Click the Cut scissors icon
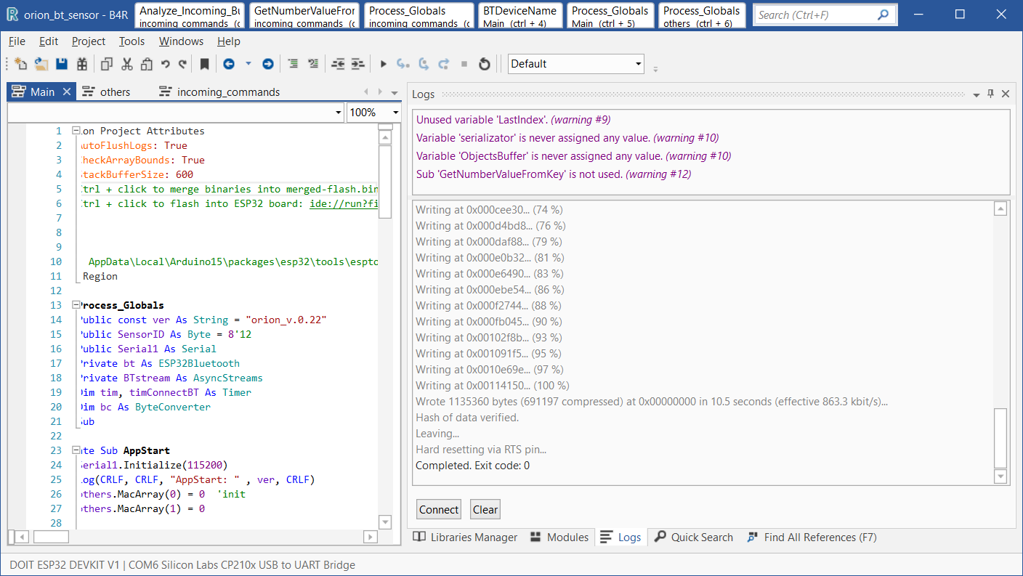The image size is (1023, 576). [x=127, y=64]
